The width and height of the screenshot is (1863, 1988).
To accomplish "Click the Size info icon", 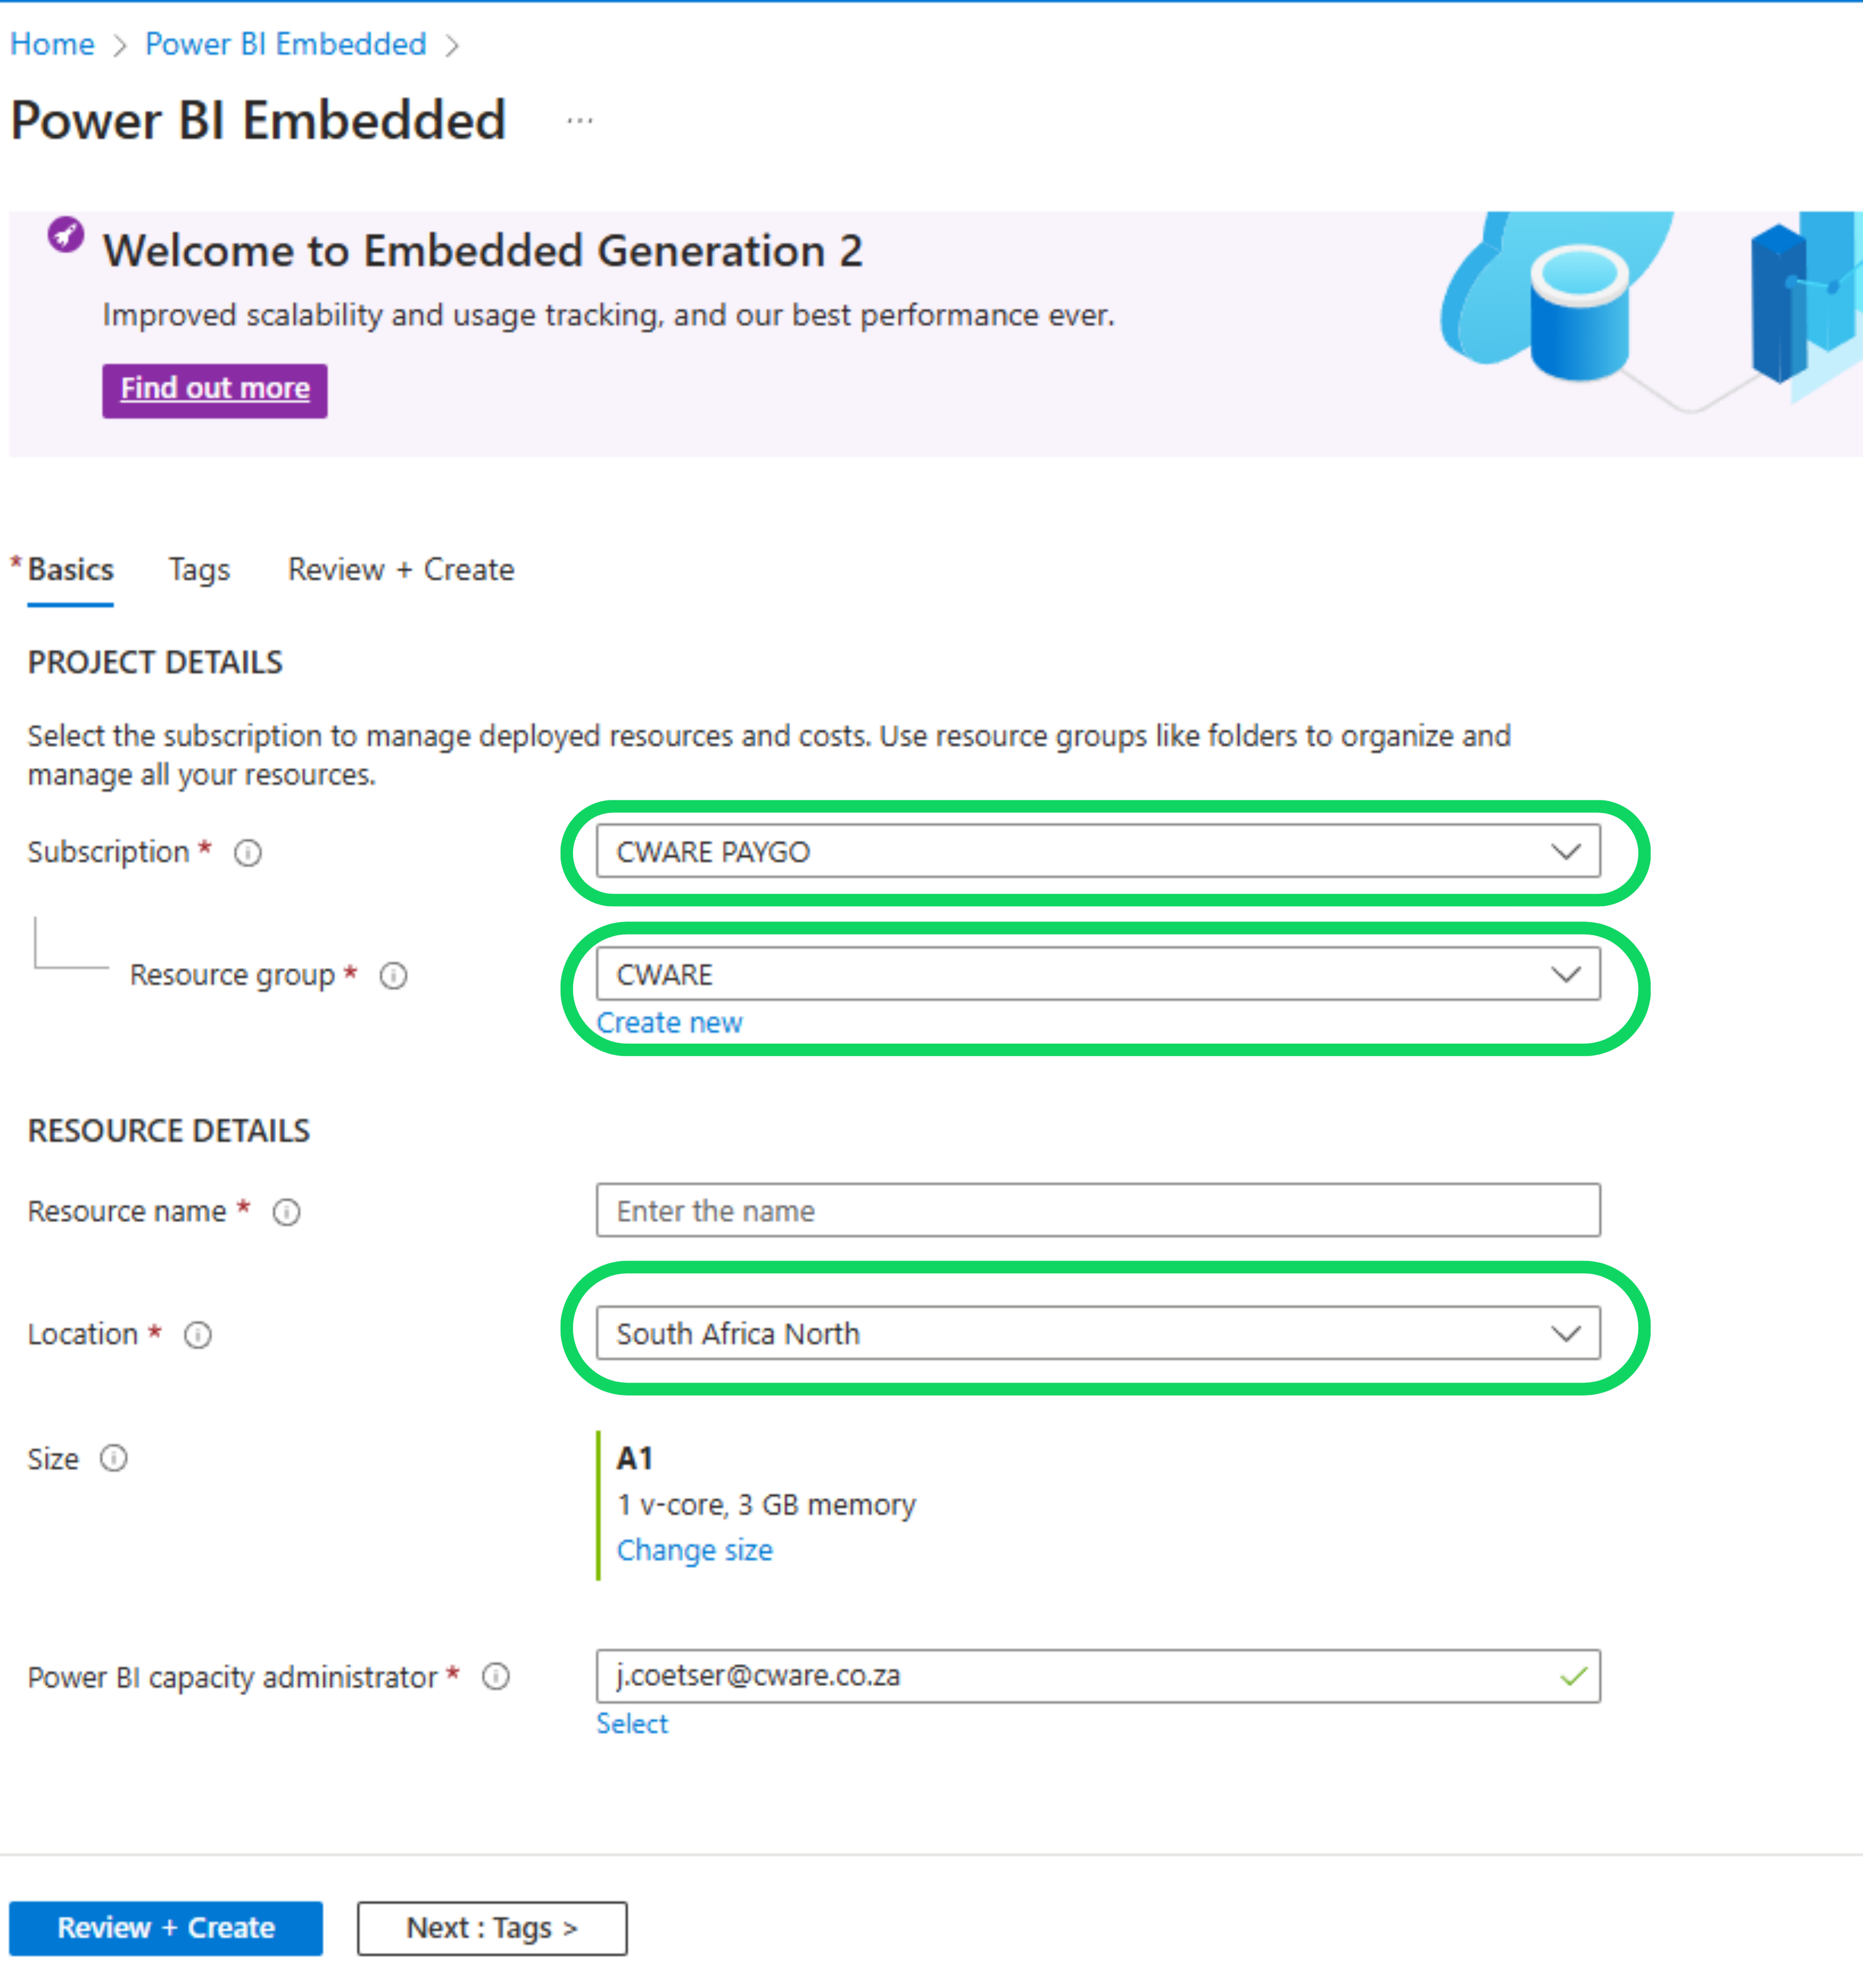I will [x=114, y=1459].
